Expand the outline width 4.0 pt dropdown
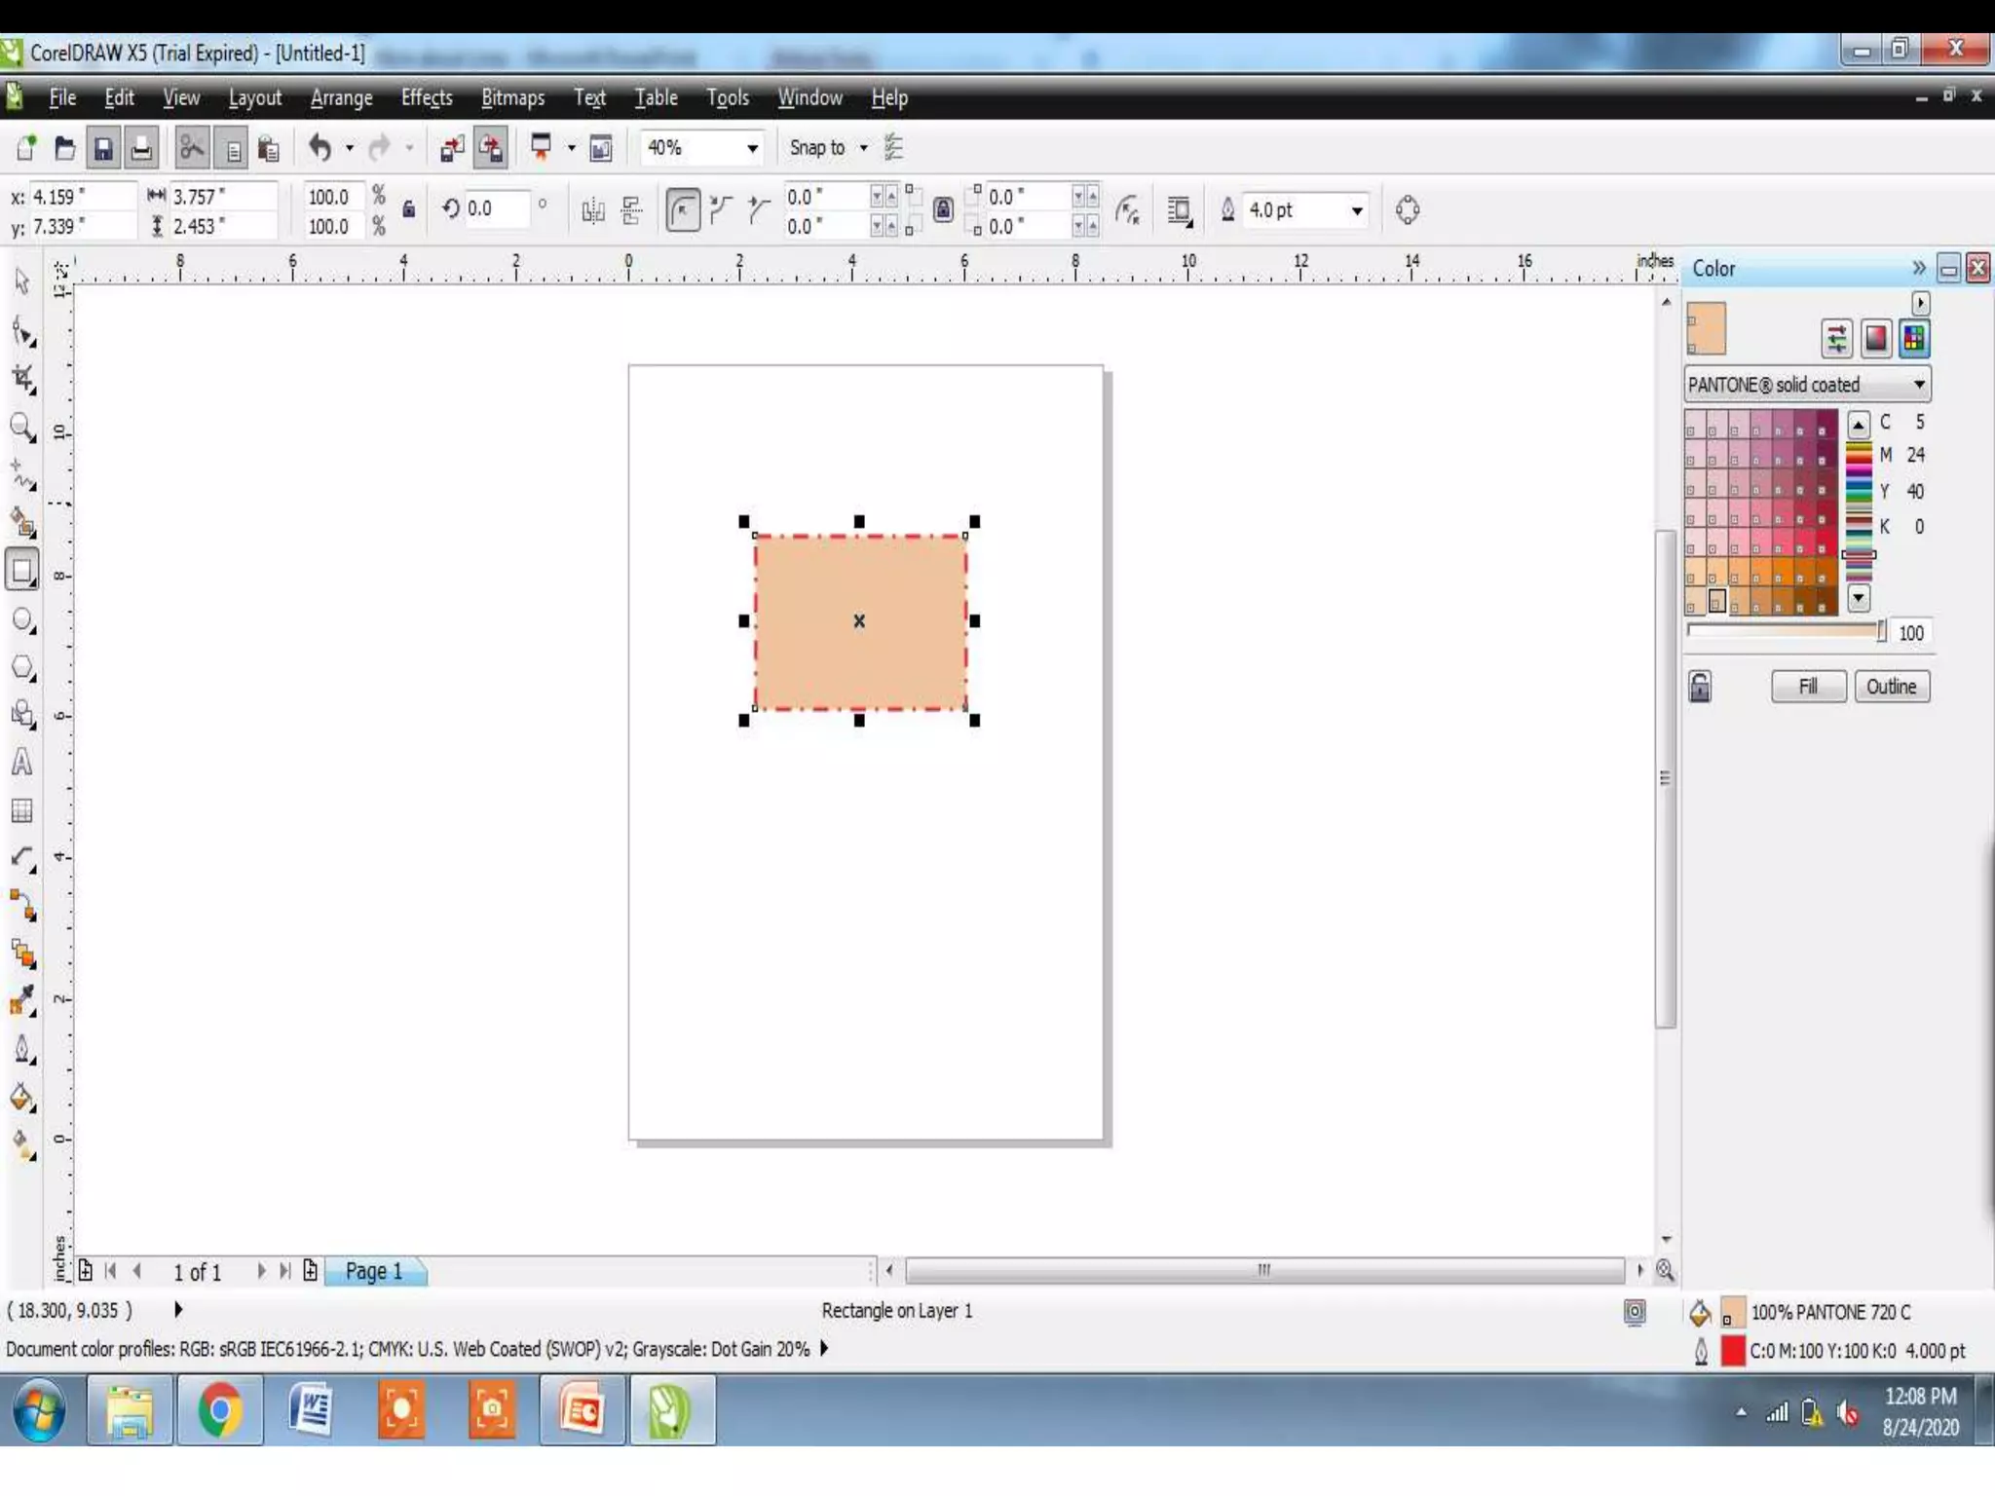The width and height of the screenshot is (1995, 1496). pos(1356,210)
